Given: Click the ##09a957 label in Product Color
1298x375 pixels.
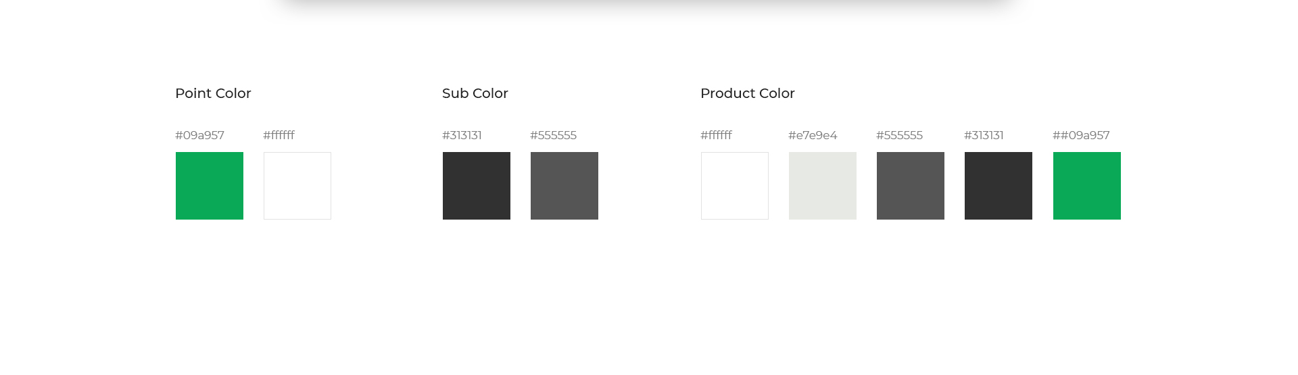Looking at the screenshot, I should click(x=1081, y=135).
